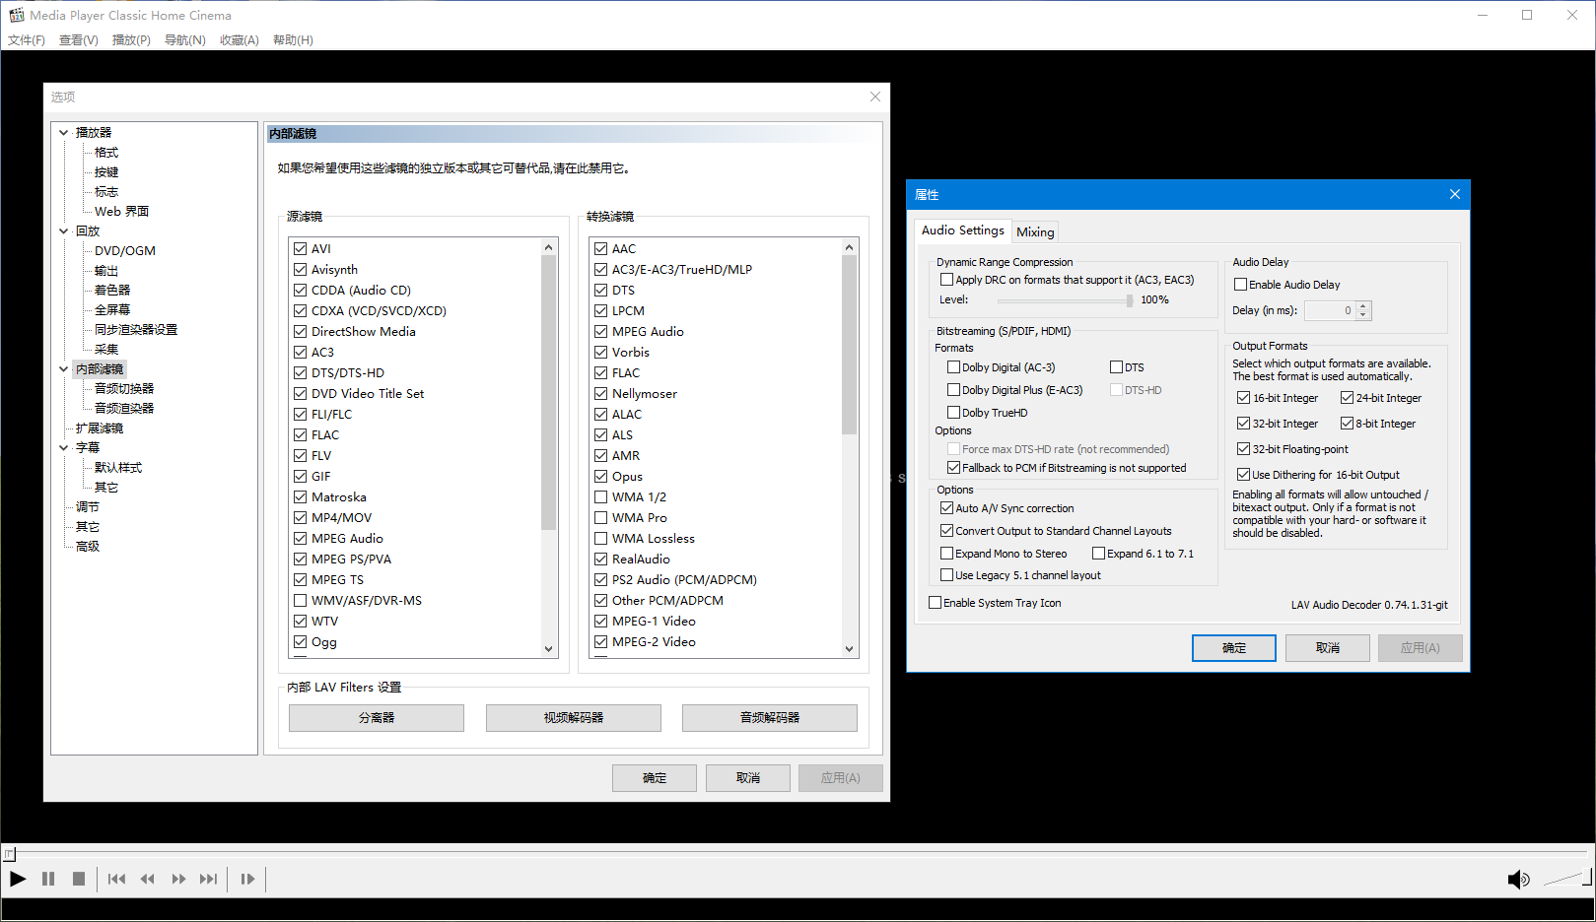
Task: Check Dolby Digital (AC-3) bitstreaming format
Action: (953, 367)
